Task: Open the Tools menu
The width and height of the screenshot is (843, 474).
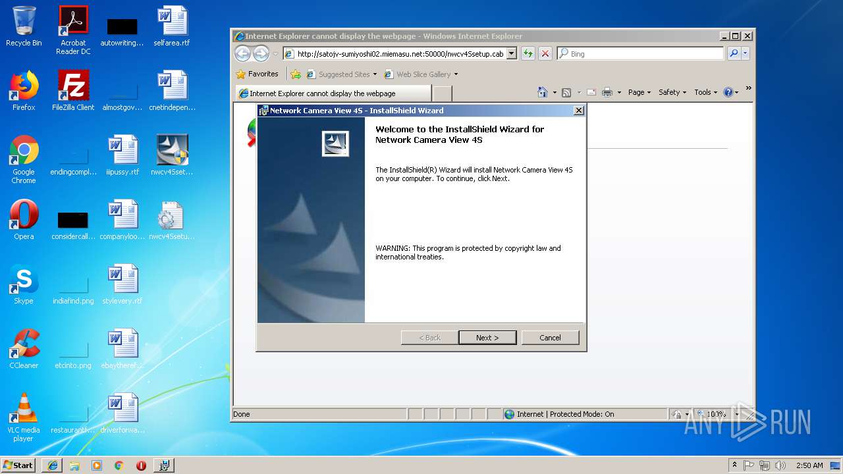Action: coord(705,92)
